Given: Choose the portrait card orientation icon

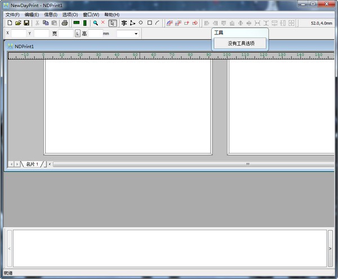Looking at the screenshot, I should (85, 23).
